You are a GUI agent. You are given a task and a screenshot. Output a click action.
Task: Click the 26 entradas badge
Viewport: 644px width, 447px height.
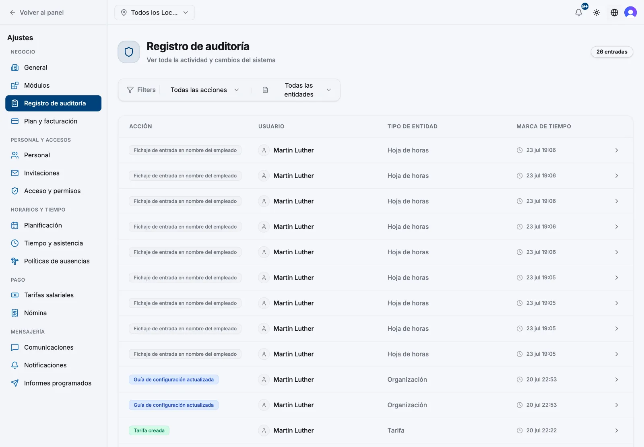pos(612,52)
